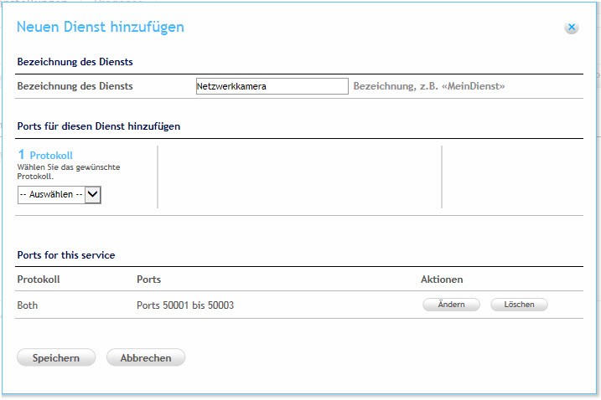601x400 pixels.
Task: Click the Bezeichnung des Diensts field label
Action: pos(75,86)
